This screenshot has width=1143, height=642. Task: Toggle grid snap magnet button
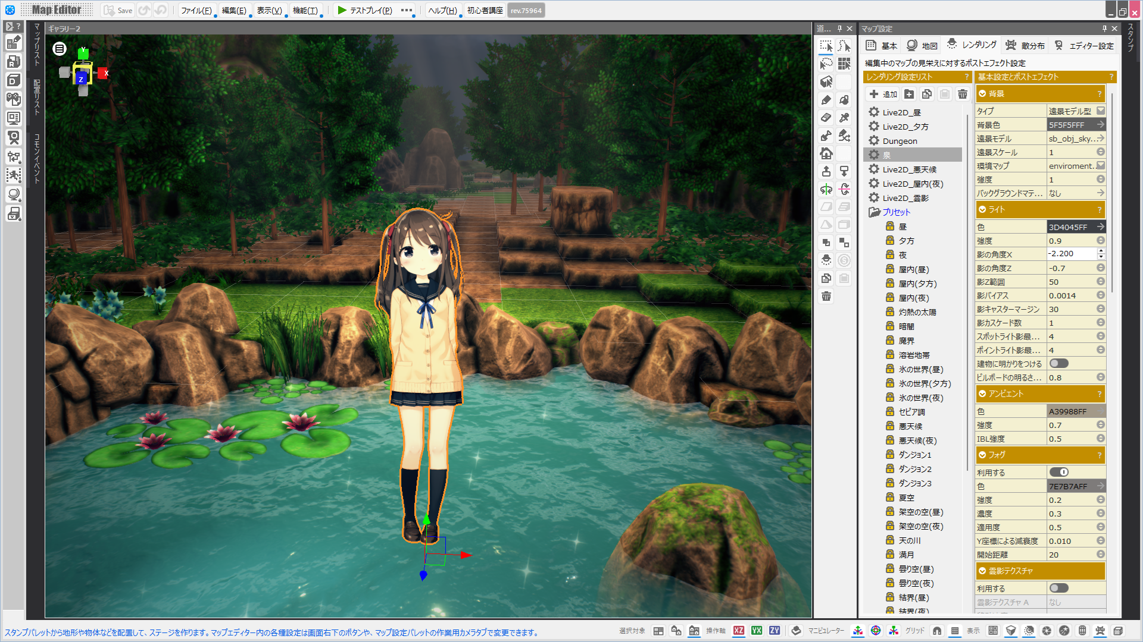tap(937, 631)
